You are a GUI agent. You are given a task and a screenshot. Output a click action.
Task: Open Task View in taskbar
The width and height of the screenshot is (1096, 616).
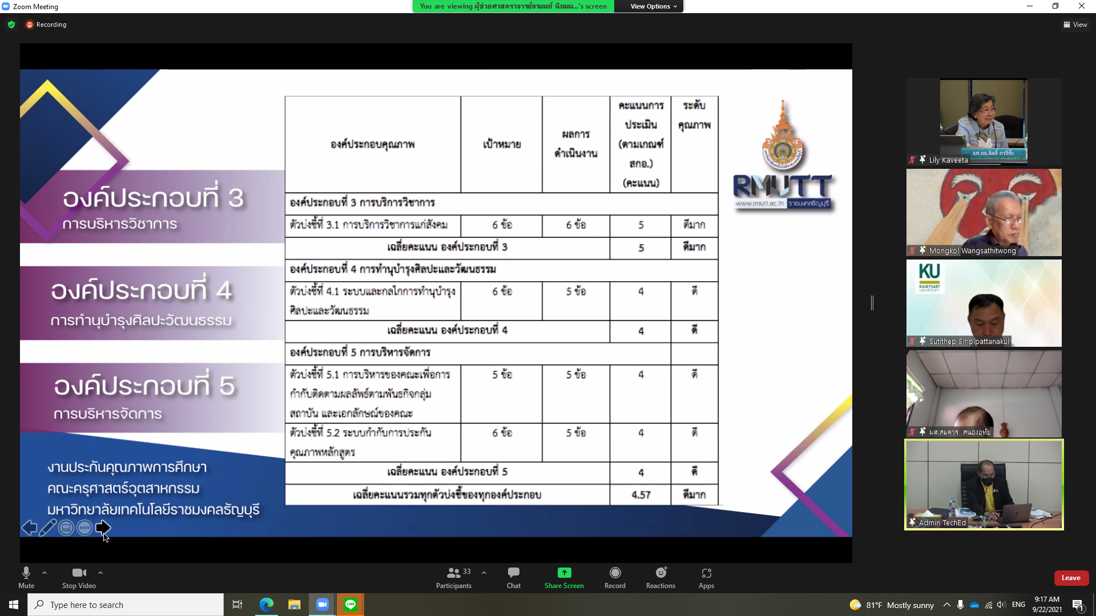pyautogui.click(x=237, y=605)
